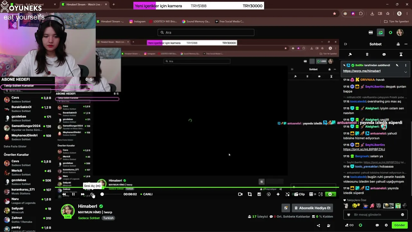The height and width of the screenshot is (232, 412).
Task: Click the highlighted green dashboard icon in header
Action: pos(380,33)
